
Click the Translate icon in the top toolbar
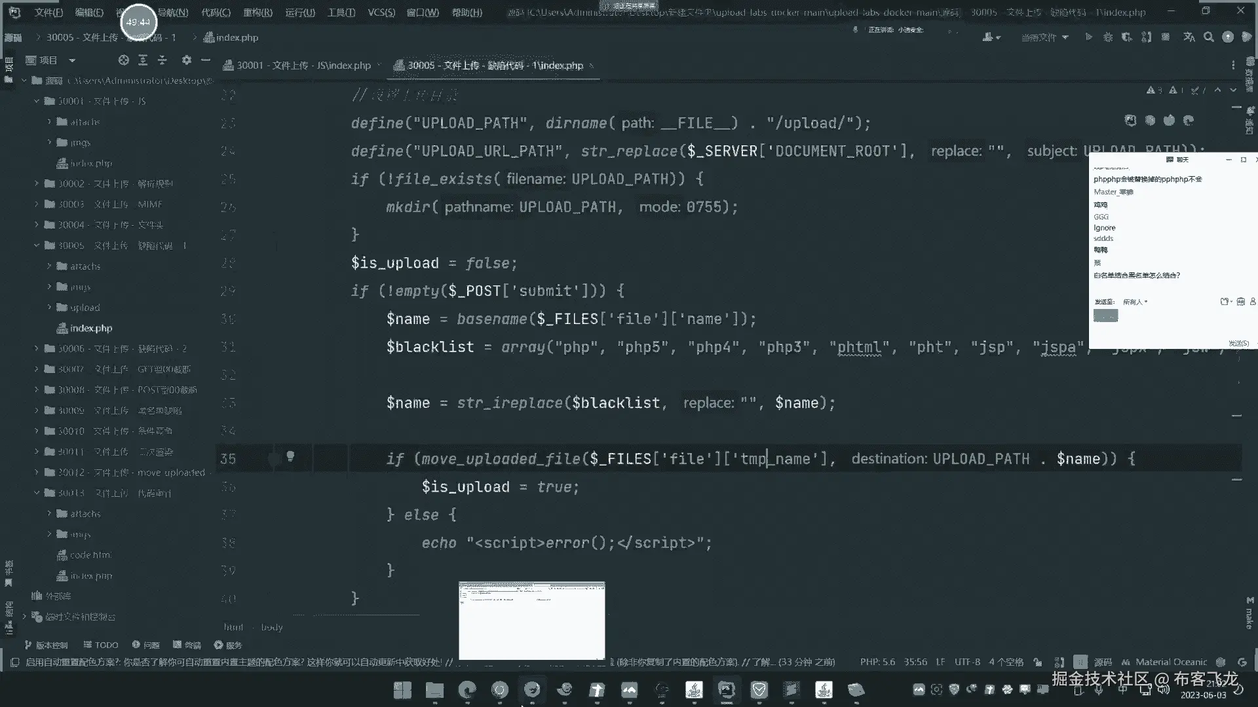pyautogui.click(x=1189, y=37)
